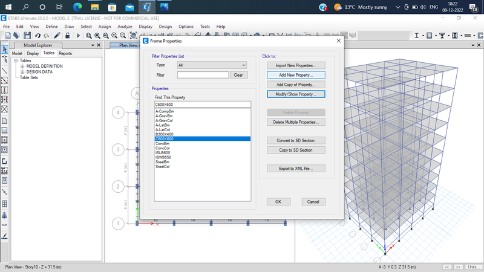Click the I-section frame icon in right toolbar

(416, 36)
